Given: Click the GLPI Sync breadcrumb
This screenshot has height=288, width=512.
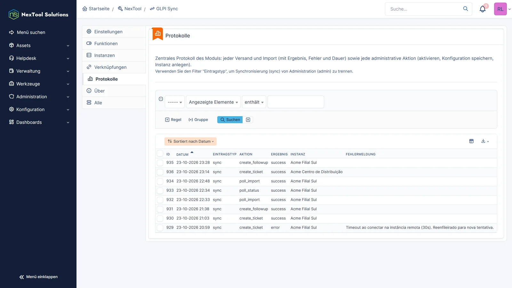Looking at the screenshot, I should (164, 9).
